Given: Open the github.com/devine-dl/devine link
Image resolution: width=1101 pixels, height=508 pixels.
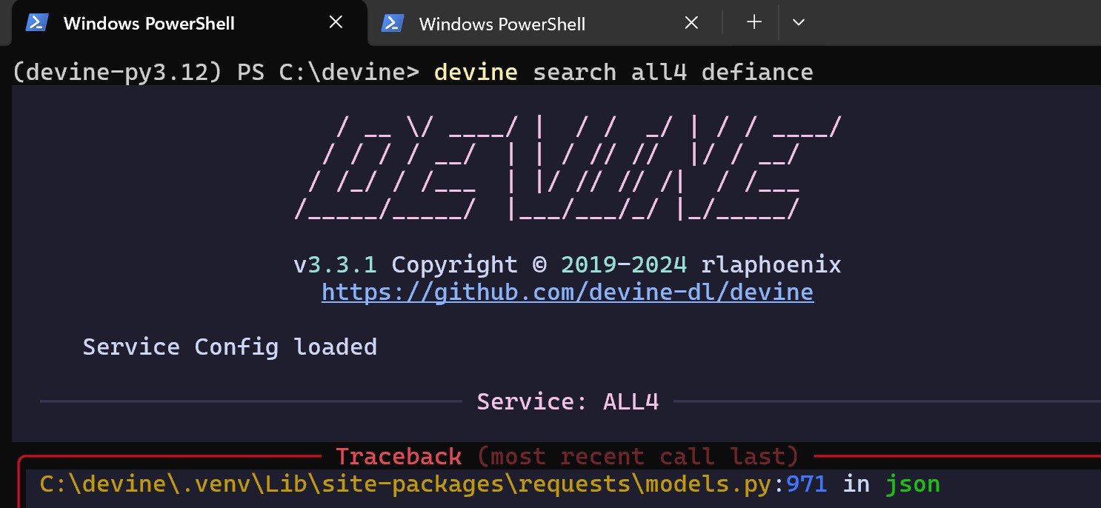Looking at the screenshot, I should [x=568, y=293].
